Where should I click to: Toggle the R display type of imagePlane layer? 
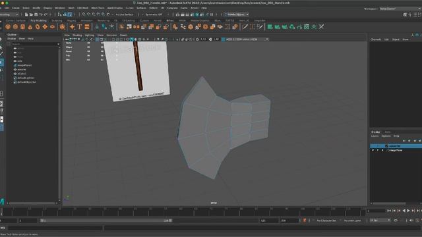(382, 150)
